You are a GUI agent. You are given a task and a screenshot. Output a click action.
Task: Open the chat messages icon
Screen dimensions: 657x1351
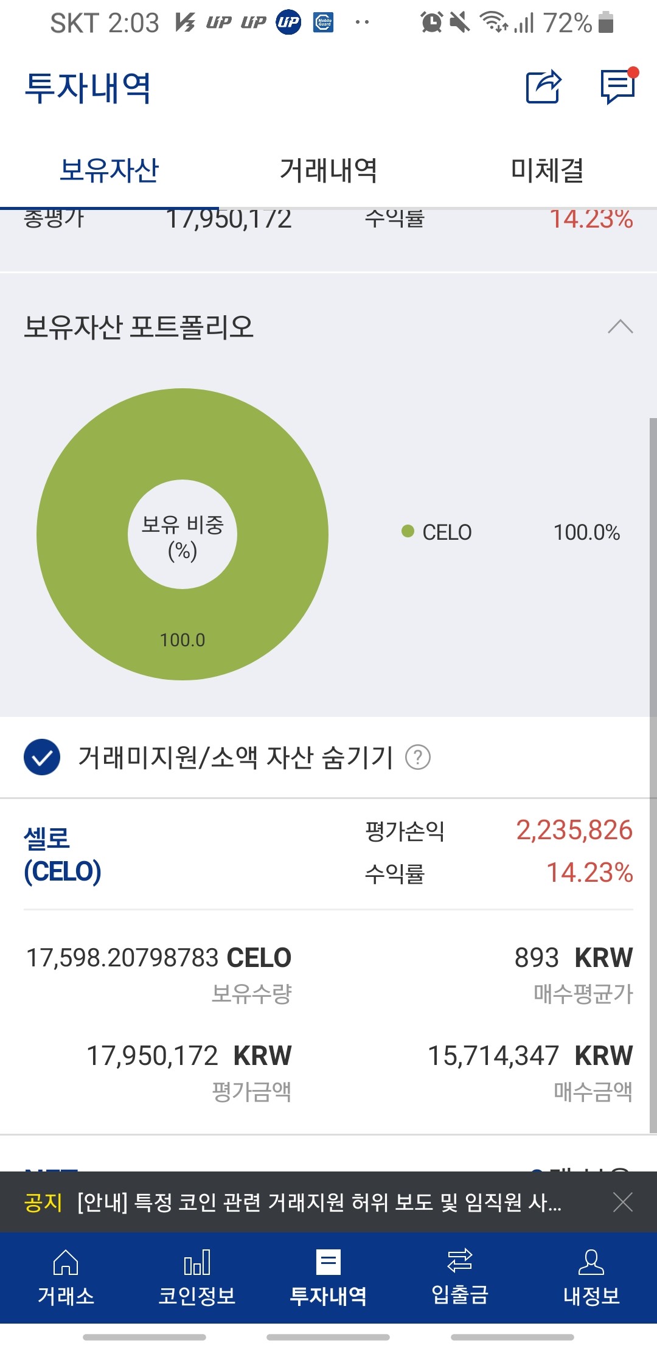pos(618,87)
